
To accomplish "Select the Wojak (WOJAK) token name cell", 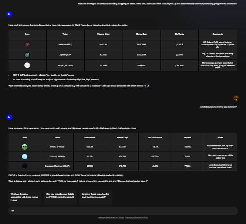I will (x=65, y=65).
